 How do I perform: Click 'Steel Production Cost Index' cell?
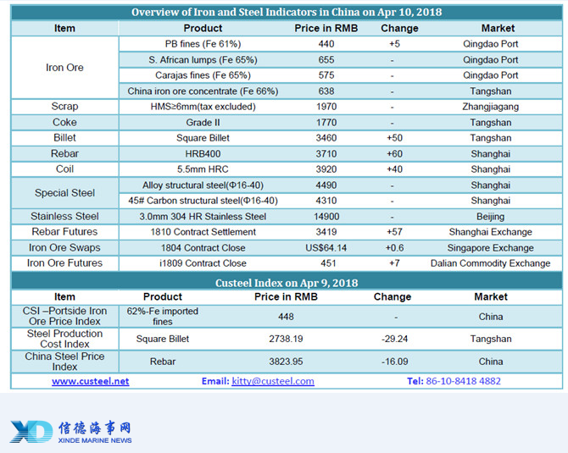click(x=64, y=339)
